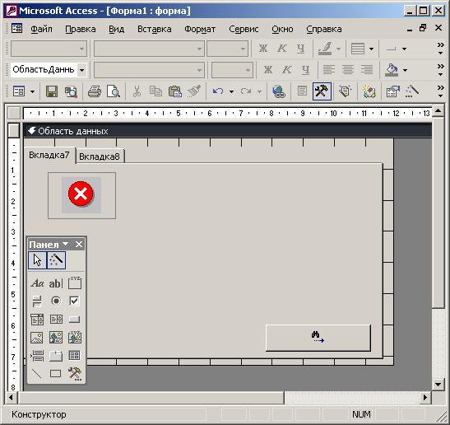This screenshot has height=425, width=450.
Task: Select the Line tool in toolbox
Action: pos(37,374)
